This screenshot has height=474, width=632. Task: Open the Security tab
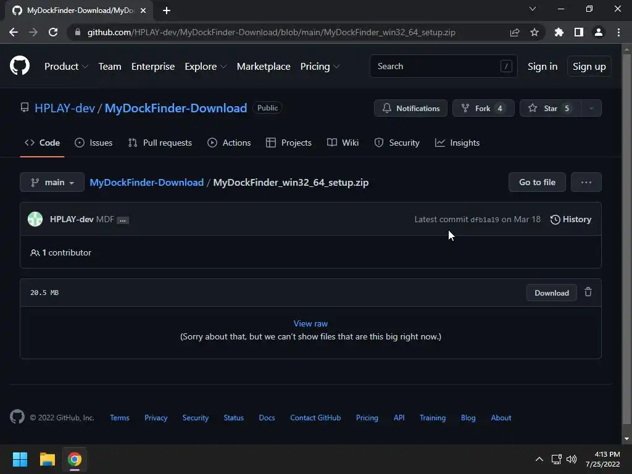pyautogui.click(x=397, y=143)
